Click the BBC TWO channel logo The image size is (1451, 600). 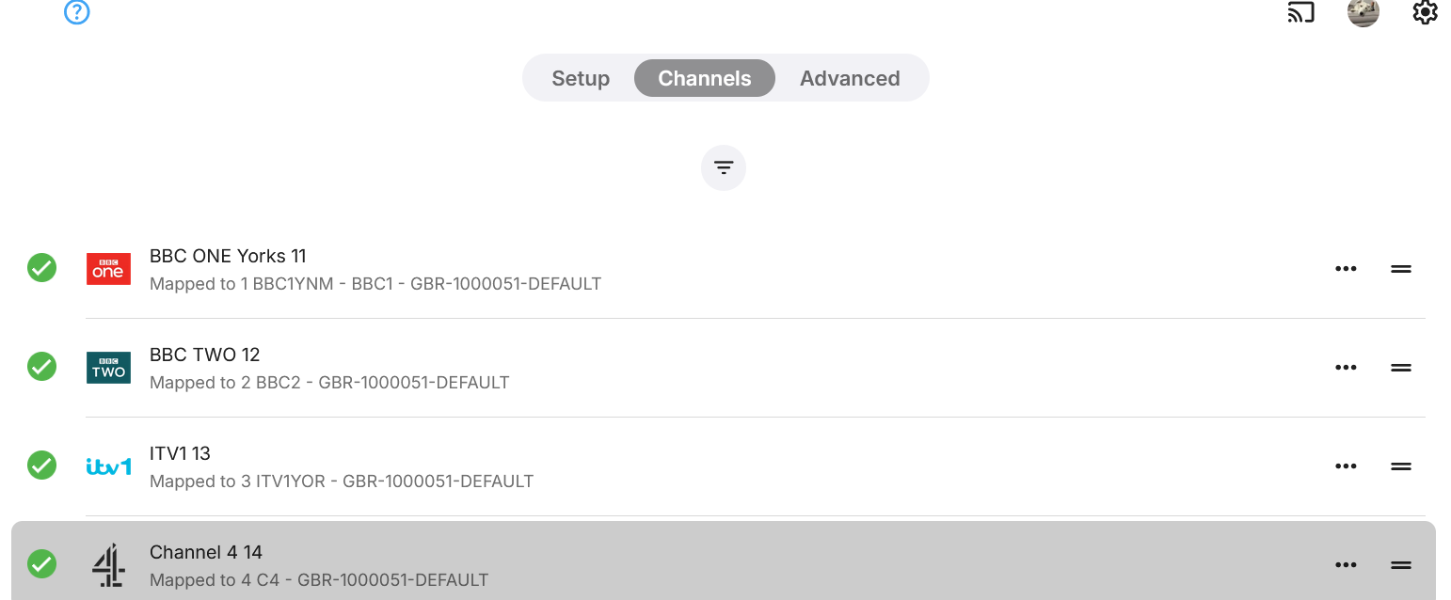point(108,368)
